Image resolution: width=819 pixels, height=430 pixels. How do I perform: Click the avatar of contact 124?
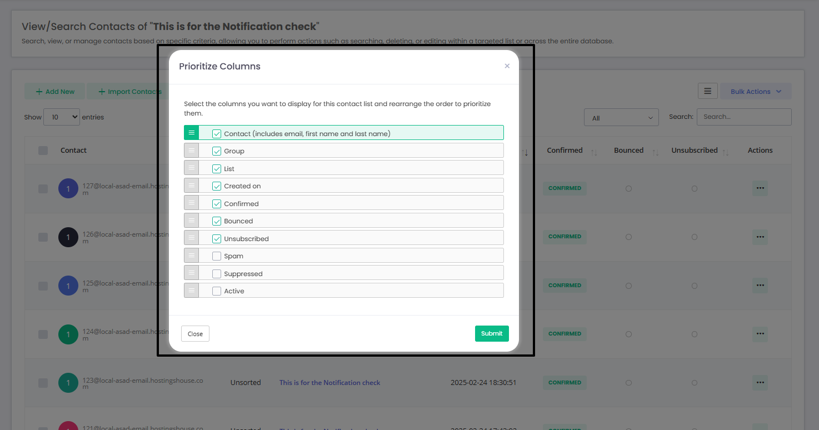point(68,334)
